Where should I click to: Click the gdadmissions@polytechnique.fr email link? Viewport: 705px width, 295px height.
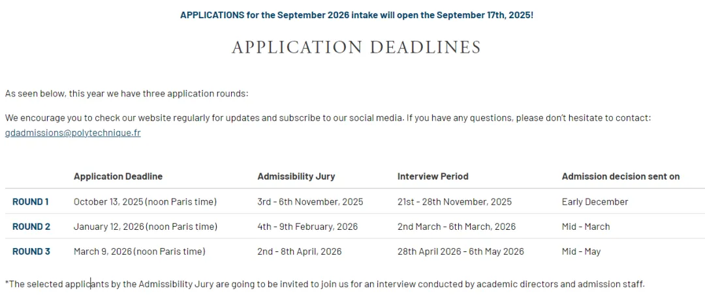72,133
